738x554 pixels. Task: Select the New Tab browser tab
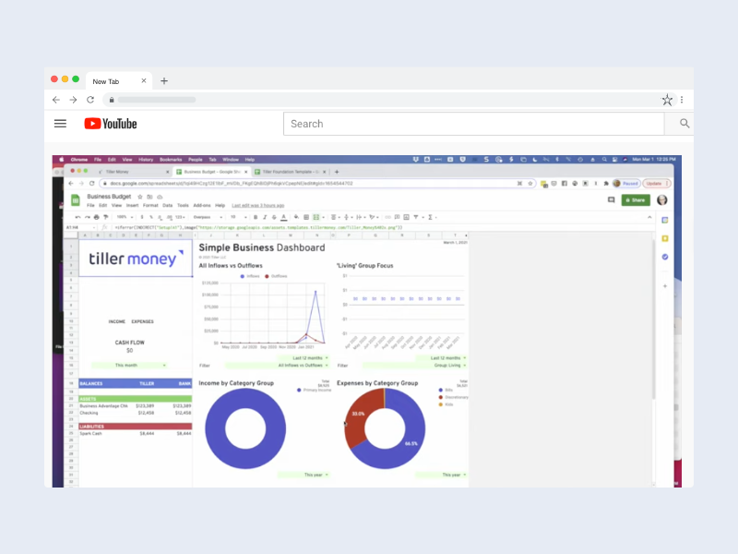coord(119,81)
